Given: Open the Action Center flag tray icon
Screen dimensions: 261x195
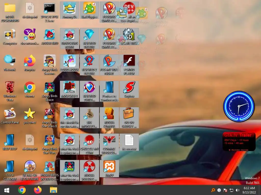Looking at the screenshot, I should point(225,190).
